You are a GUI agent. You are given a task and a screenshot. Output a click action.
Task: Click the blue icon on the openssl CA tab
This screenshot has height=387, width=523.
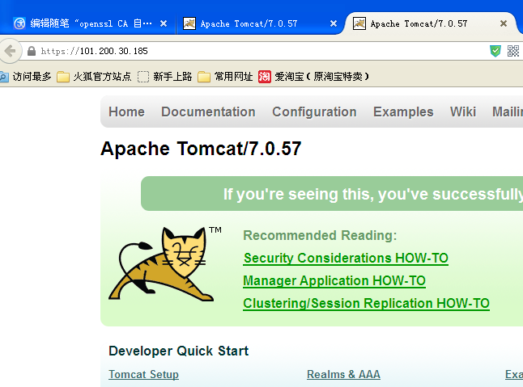pos(19,23)
